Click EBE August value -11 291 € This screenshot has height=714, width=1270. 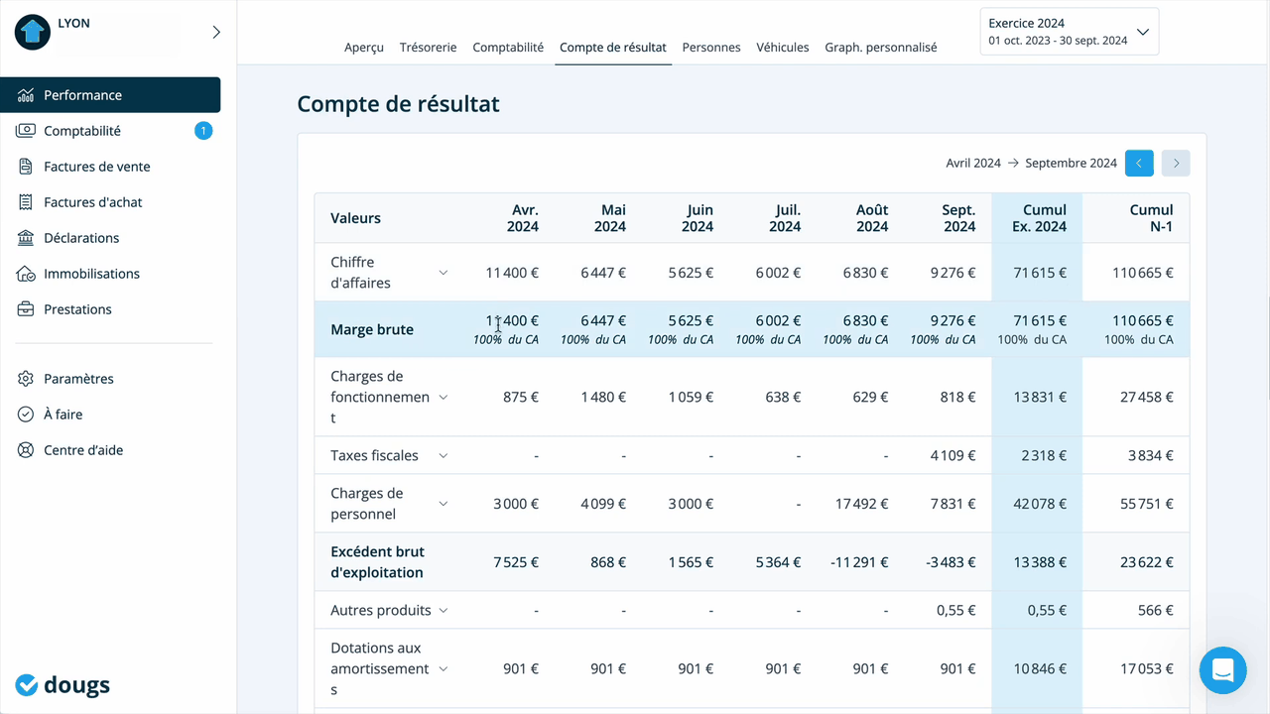[x=858, y=562]
